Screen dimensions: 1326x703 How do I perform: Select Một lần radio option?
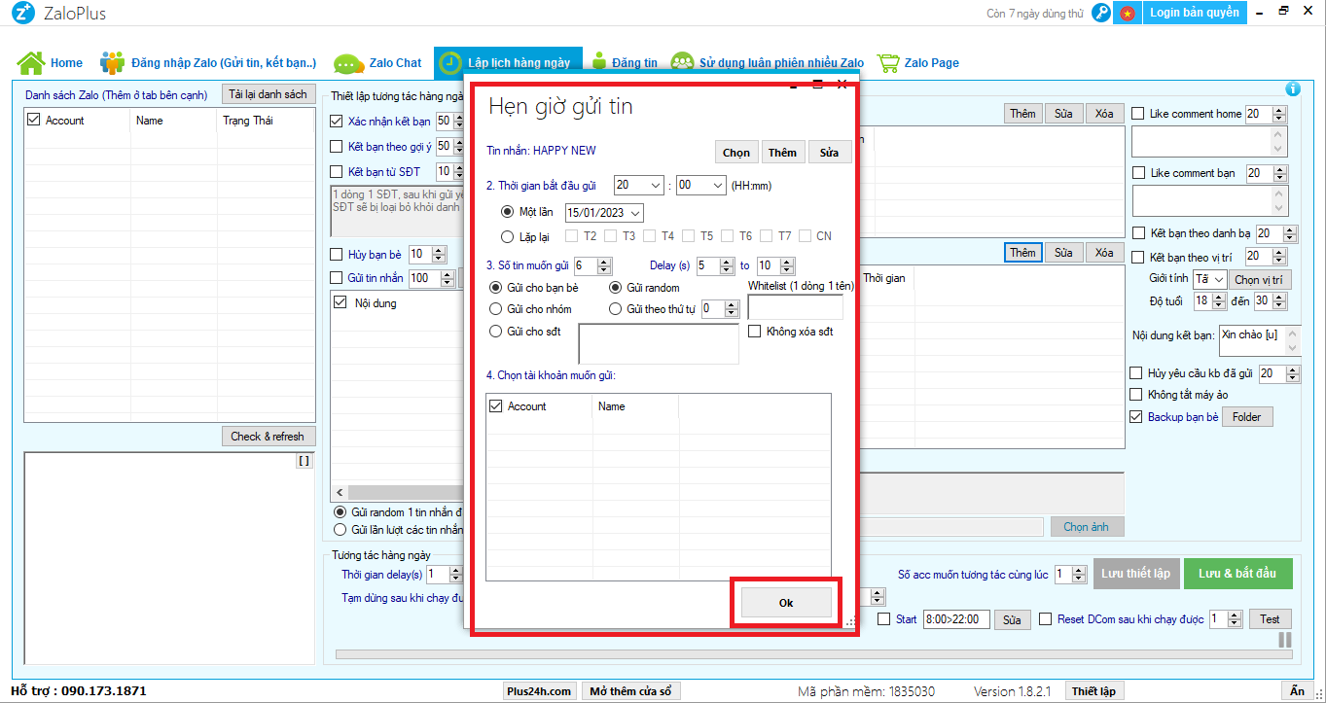coord(507,212)
